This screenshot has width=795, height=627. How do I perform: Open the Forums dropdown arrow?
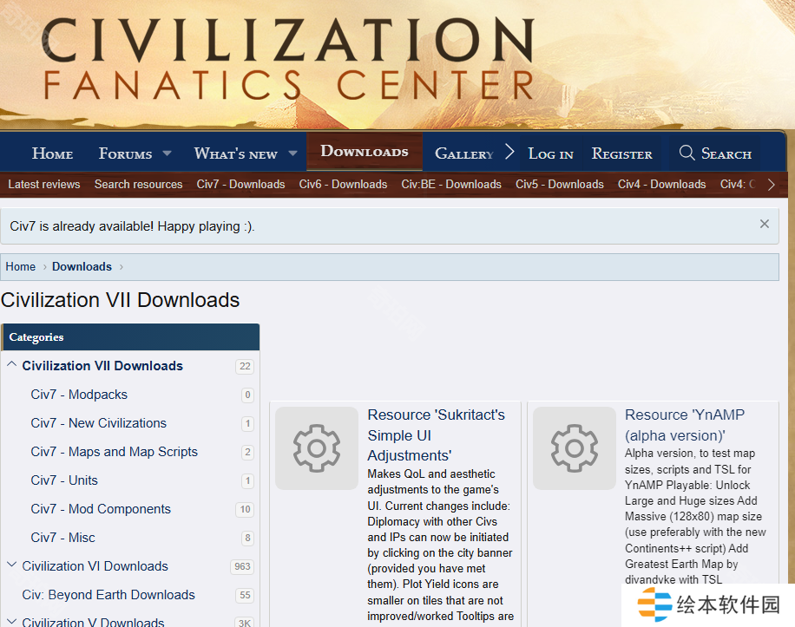167,153
